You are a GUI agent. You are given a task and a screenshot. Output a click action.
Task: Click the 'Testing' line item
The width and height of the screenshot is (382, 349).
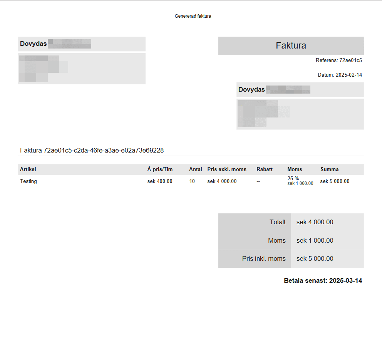pyautogui.click(x=28, y=181)
